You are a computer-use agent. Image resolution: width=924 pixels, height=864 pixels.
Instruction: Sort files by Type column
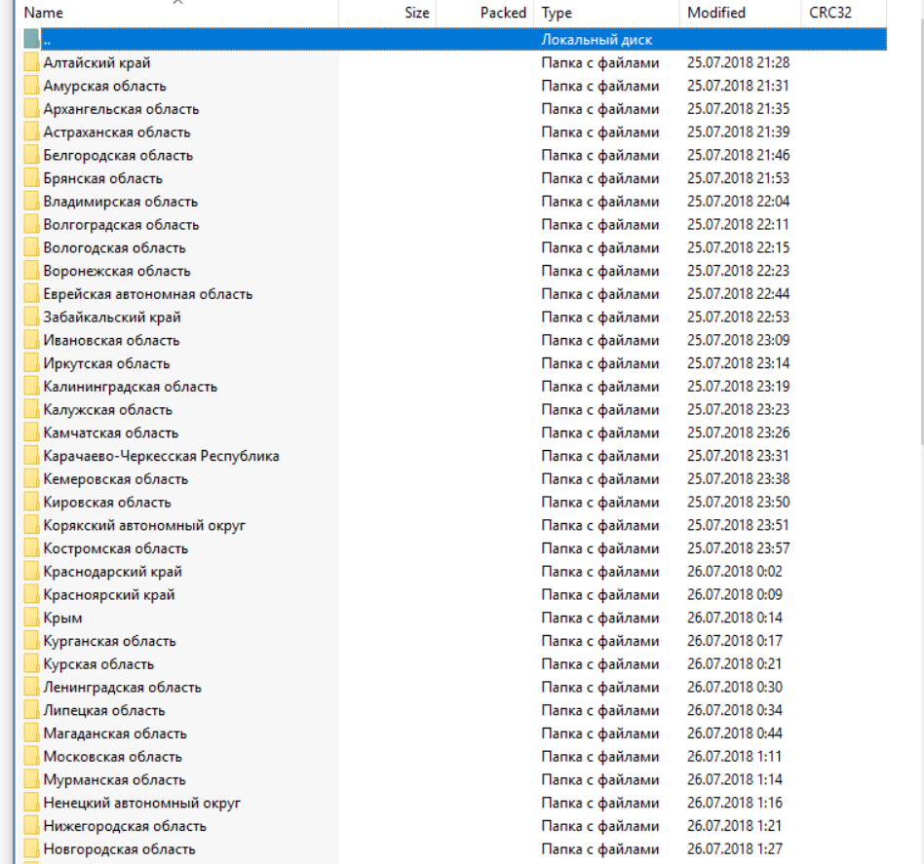557,13
